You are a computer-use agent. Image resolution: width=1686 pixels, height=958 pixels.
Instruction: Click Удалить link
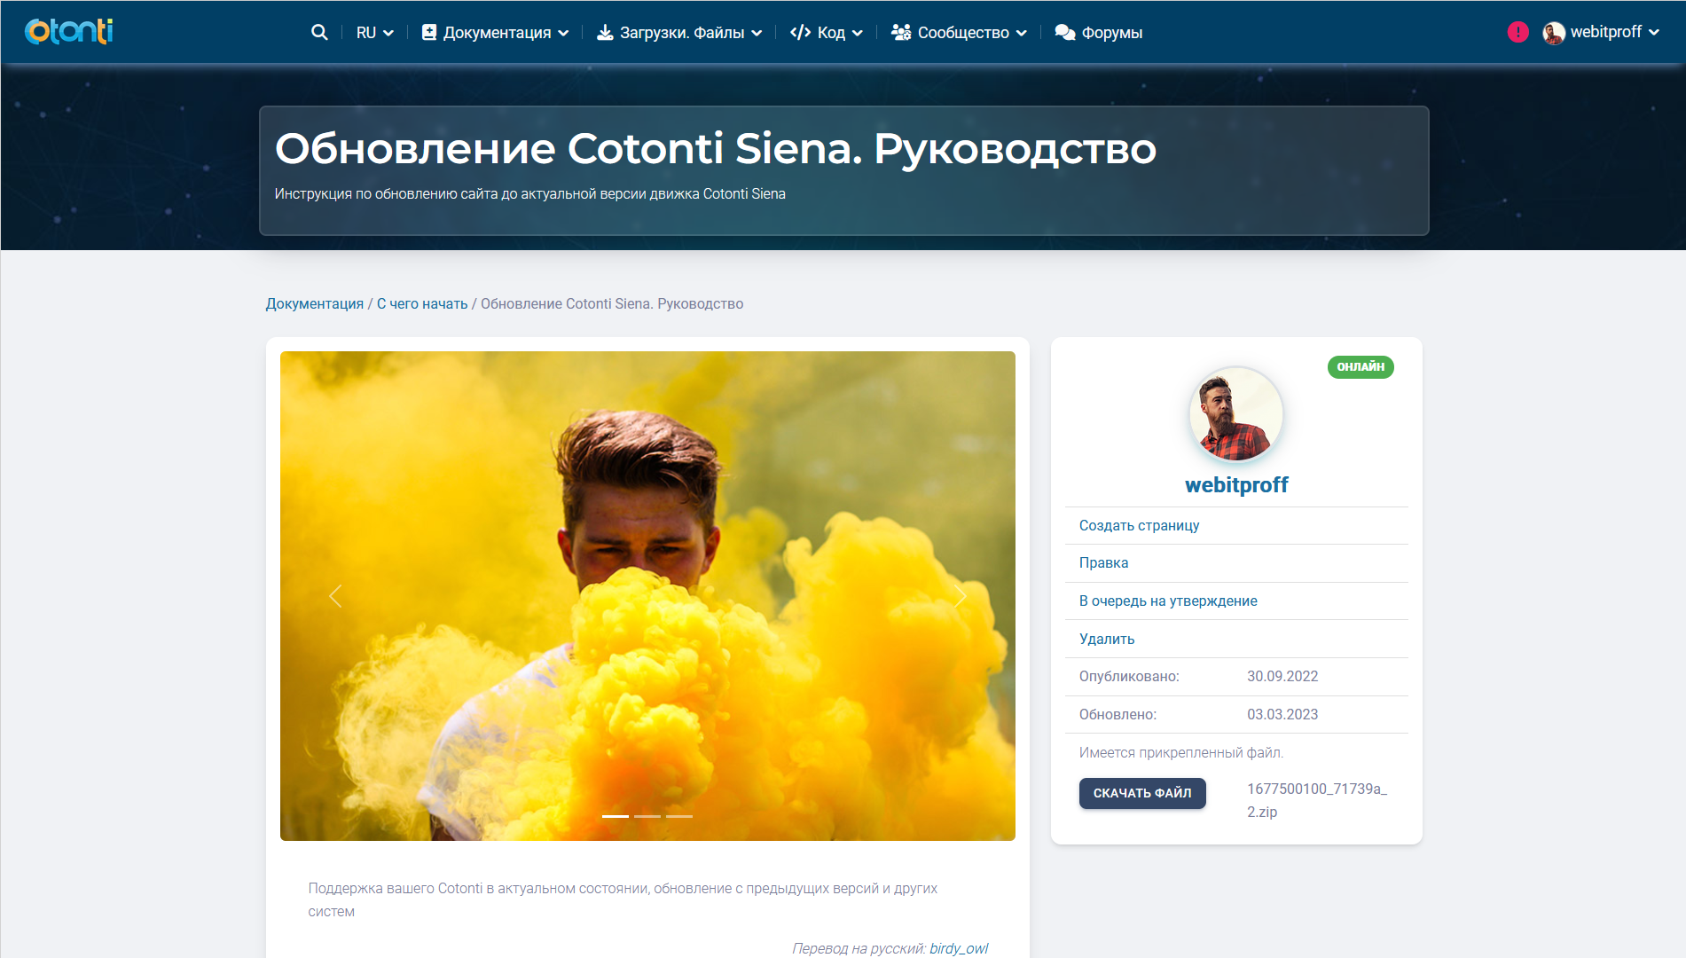1107,639
